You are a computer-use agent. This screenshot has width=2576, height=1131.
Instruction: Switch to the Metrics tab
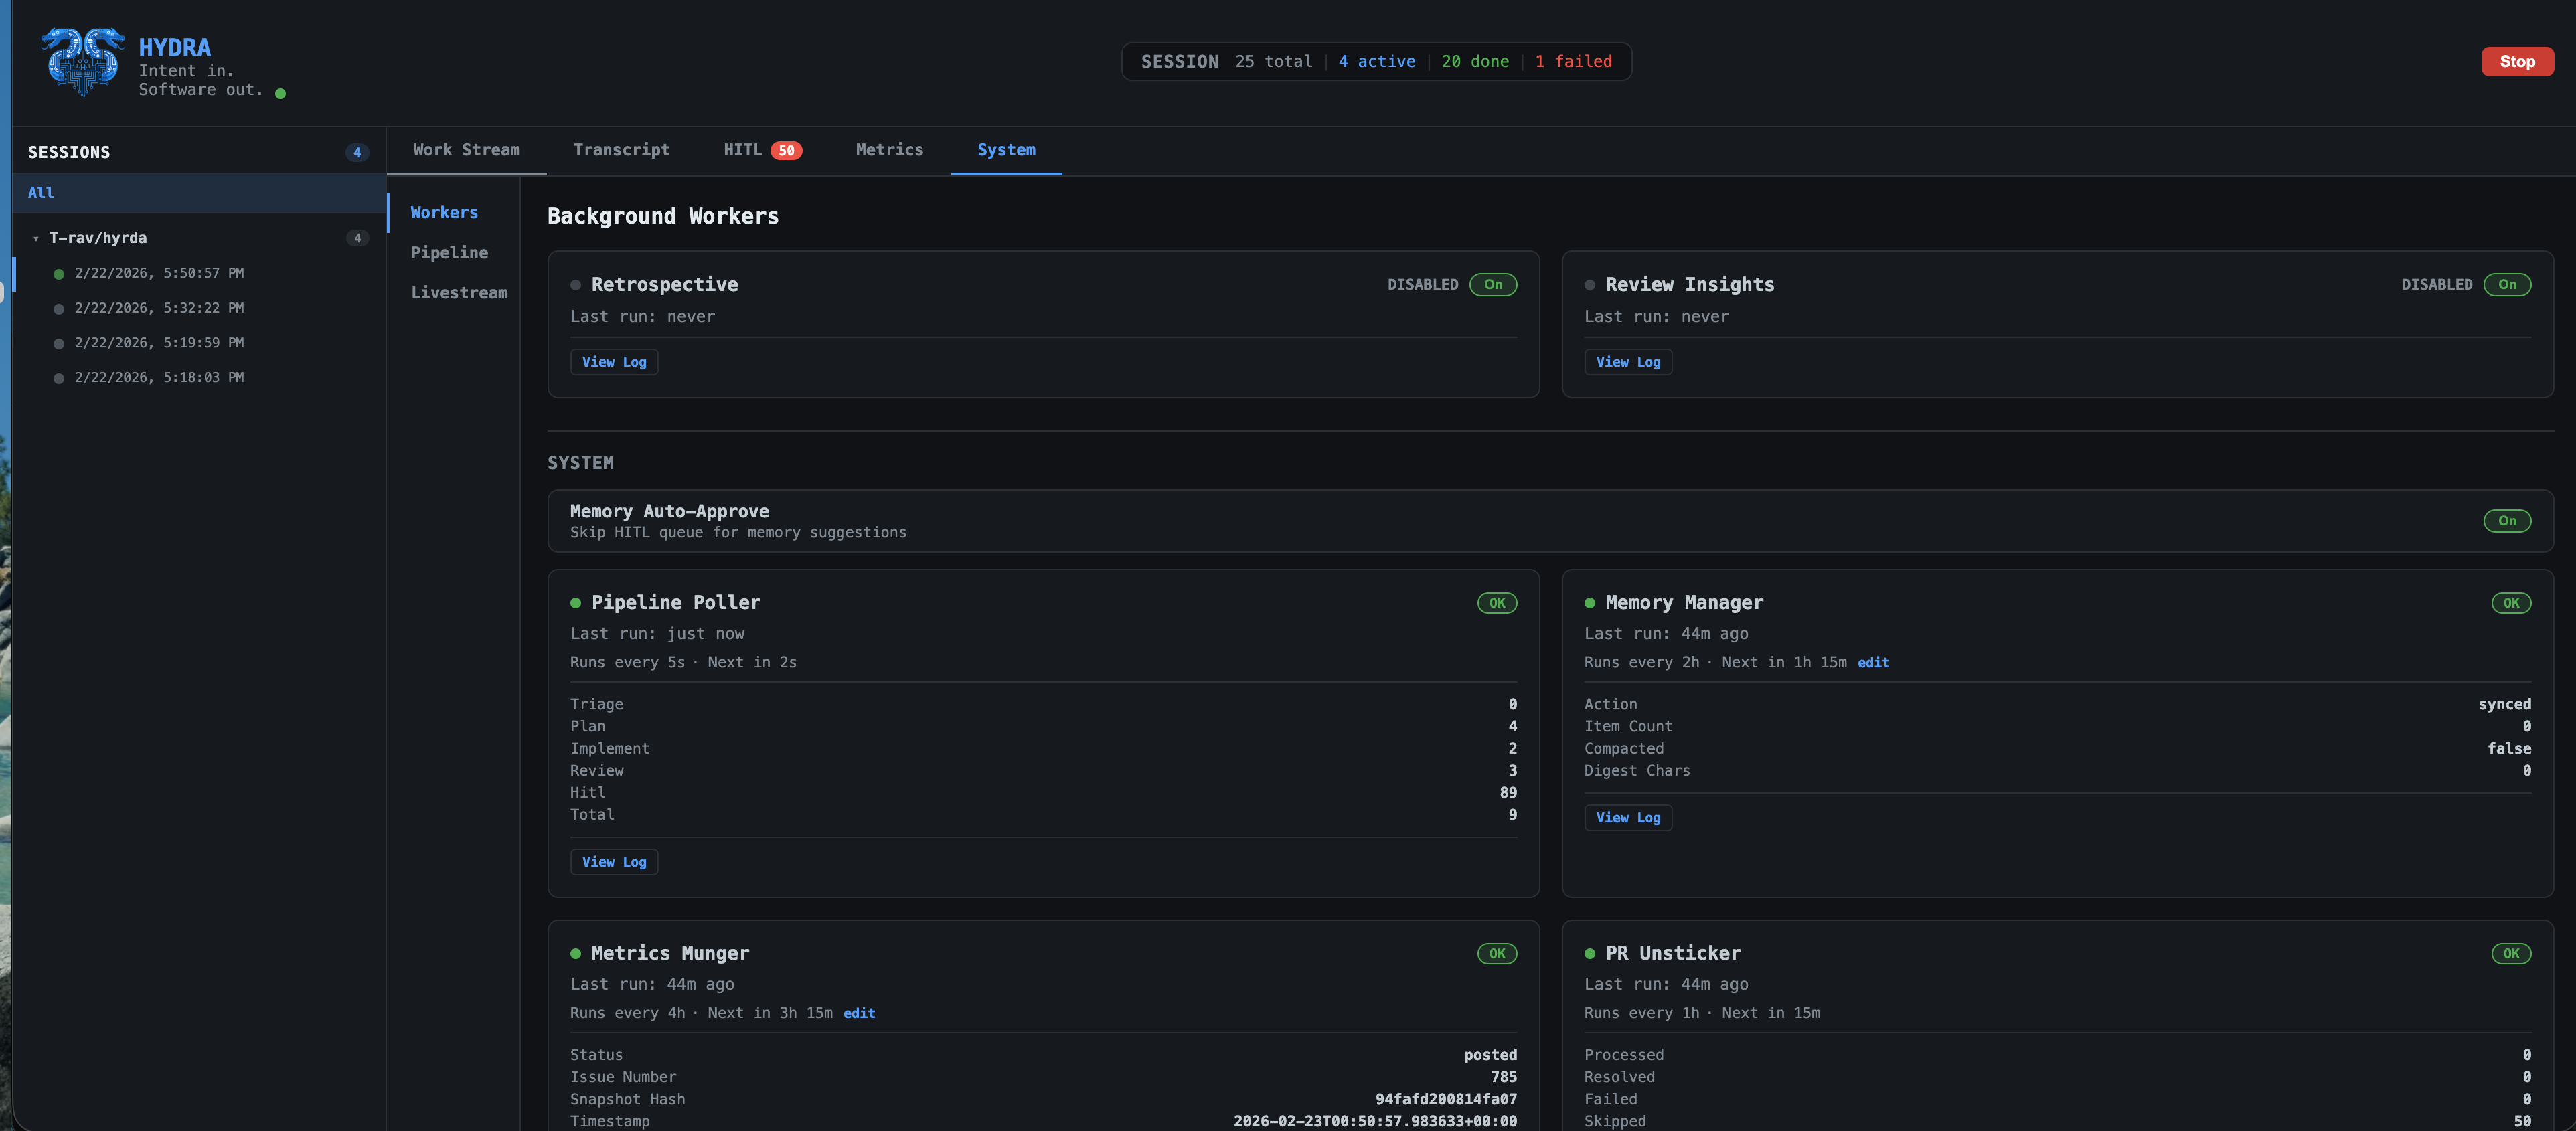pyautogui.click(x=889, y=150)
